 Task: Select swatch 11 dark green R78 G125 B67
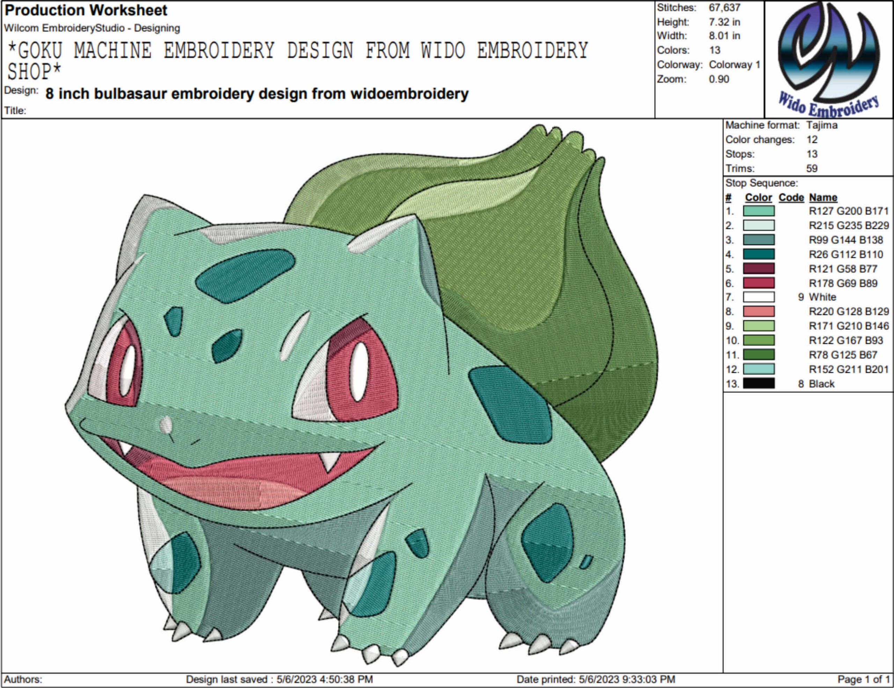coord(759,355)
